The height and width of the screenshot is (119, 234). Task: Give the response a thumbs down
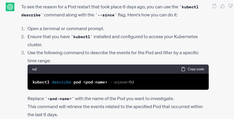coord(231,6)
